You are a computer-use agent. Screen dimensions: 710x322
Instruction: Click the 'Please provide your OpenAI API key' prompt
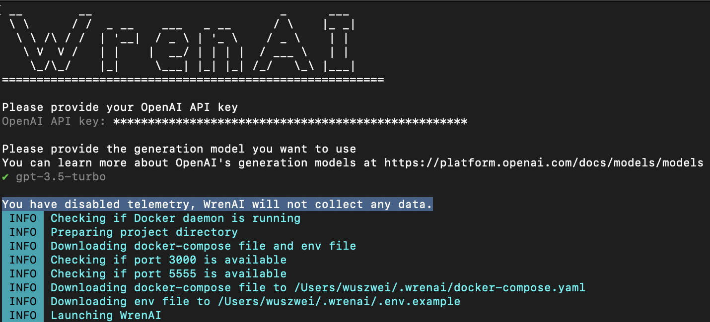pos(120,107)
